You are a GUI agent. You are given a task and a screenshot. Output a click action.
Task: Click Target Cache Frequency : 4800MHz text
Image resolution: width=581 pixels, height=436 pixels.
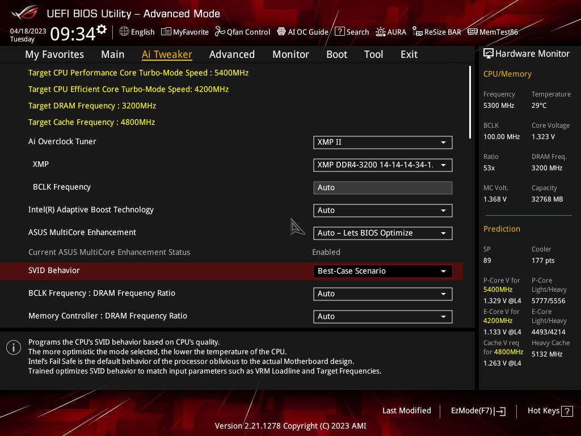click(91, 123)
